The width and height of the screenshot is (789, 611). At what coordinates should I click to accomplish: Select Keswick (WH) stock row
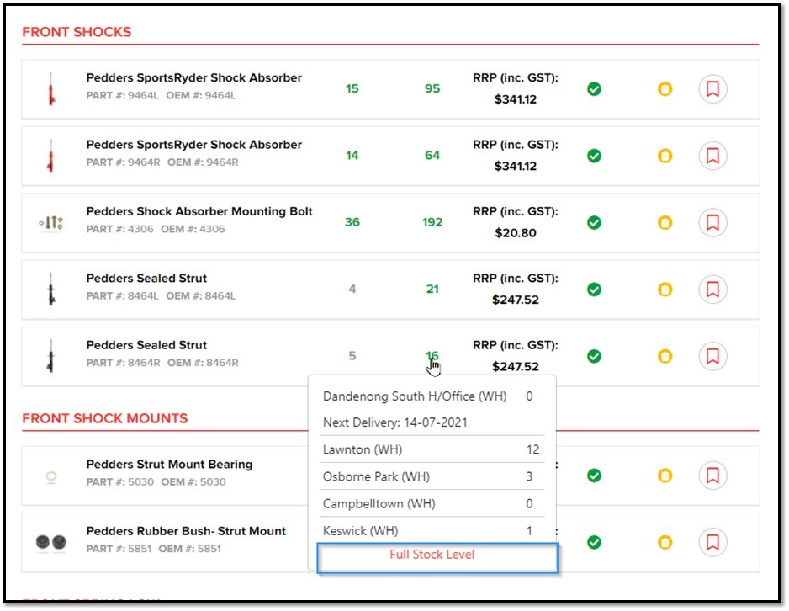[x=432, y=530]
